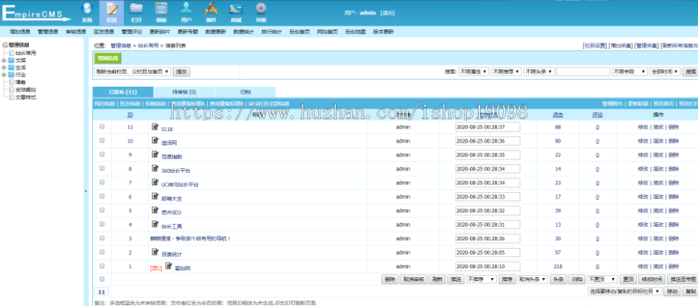This screenshot has height=306, width=698.
Task: Open the move/copy target column dropdown
Action: pyautogui.click(x=624, y=291)
